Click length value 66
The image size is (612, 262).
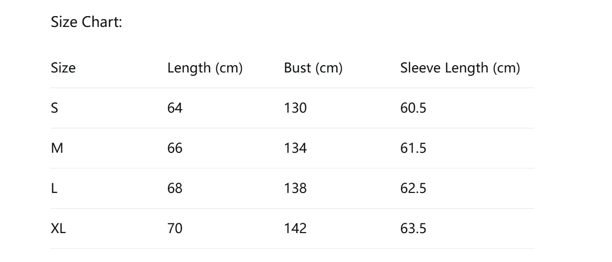pyautogui.click(x=175, y=148)
